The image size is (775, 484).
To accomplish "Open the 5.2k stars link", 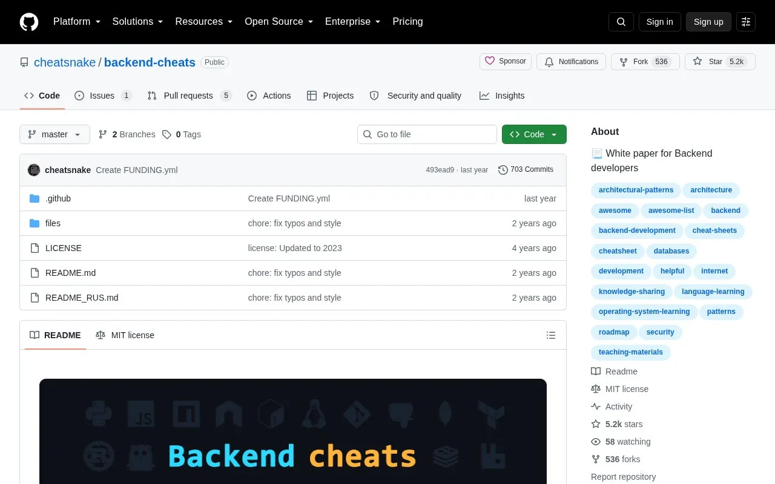I will pos(617,424).
